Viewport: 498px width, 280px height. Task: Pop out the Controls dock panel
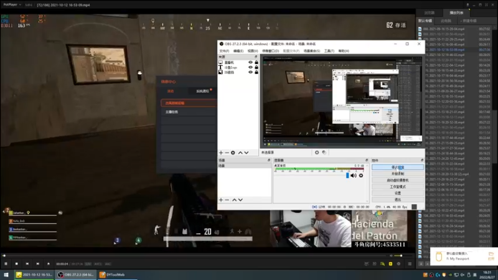[x=422, y=161]
